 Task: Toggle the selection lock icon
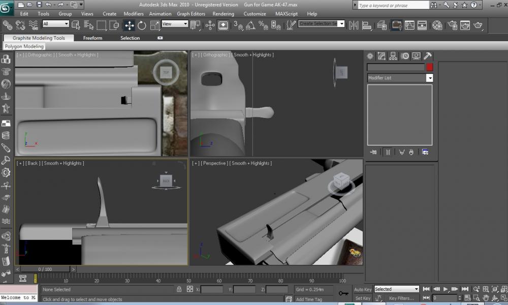pyautogui.click(x=179, y=289)
